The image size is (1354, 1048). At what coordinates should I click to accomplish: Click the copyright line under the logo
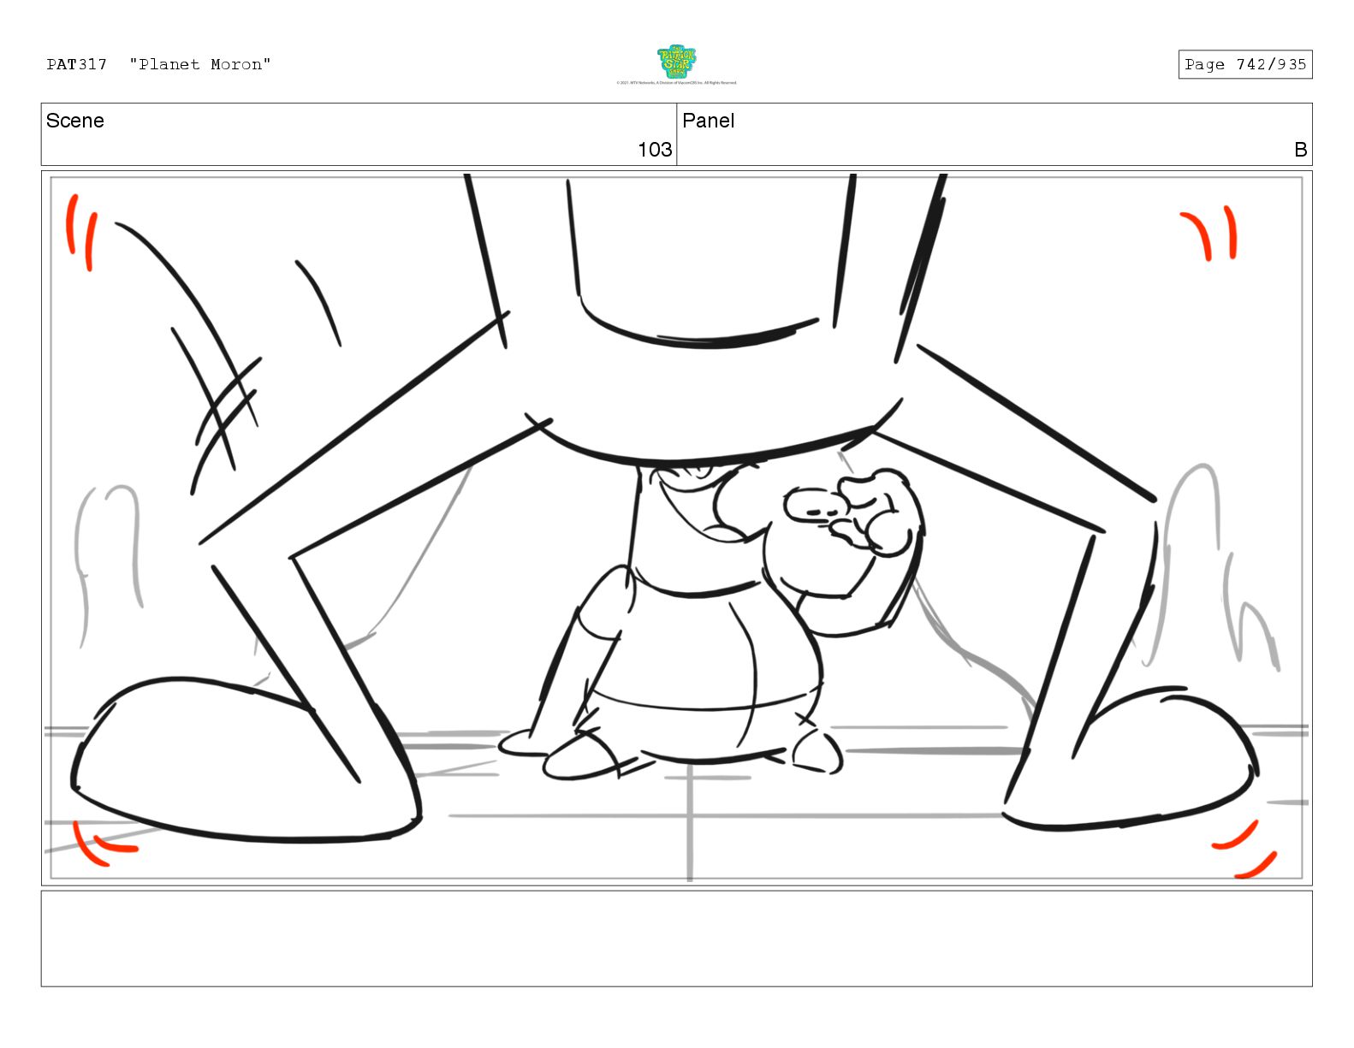[x=676, y=83]
